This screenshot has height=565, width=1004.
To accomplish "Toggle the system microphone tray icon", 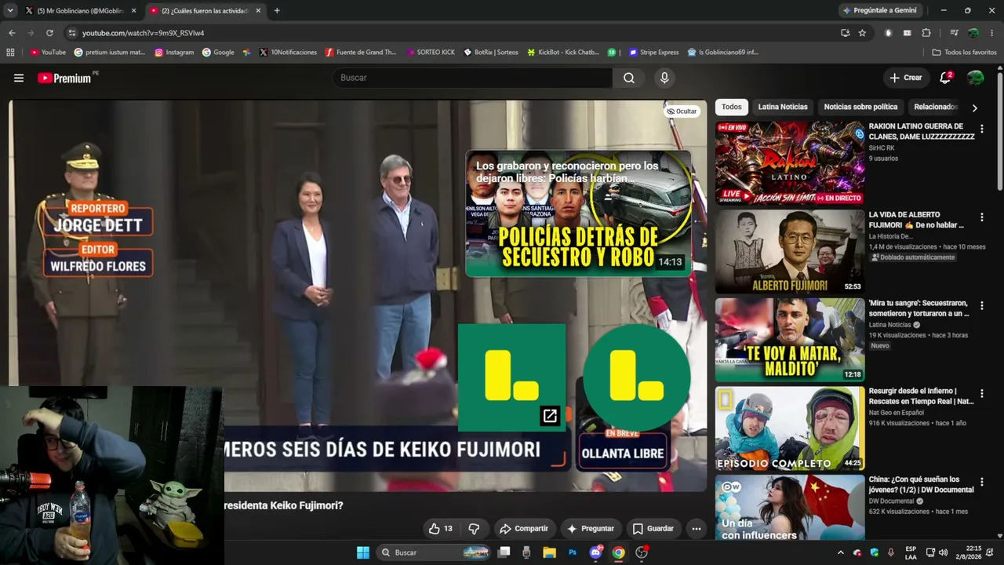I will click(x=890, y=552).
